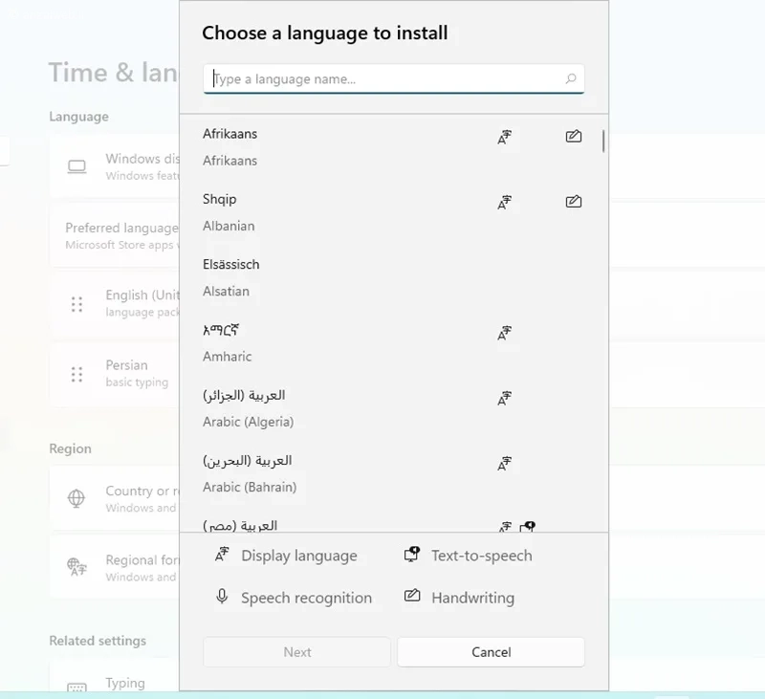Click the Display language legend icon
Screen dimensions: 765x699
222,555
